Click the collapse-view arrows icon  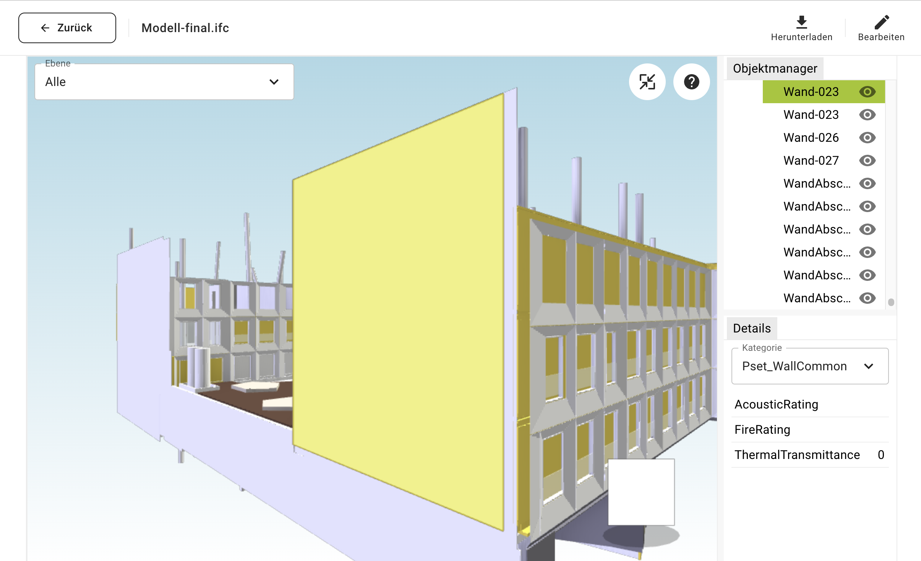pos(647,82)
